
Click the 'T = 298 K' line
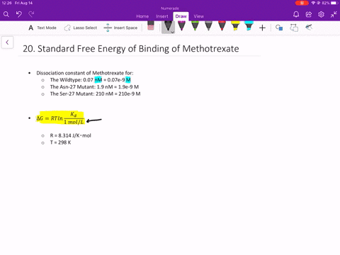click(x=60, y=142)
